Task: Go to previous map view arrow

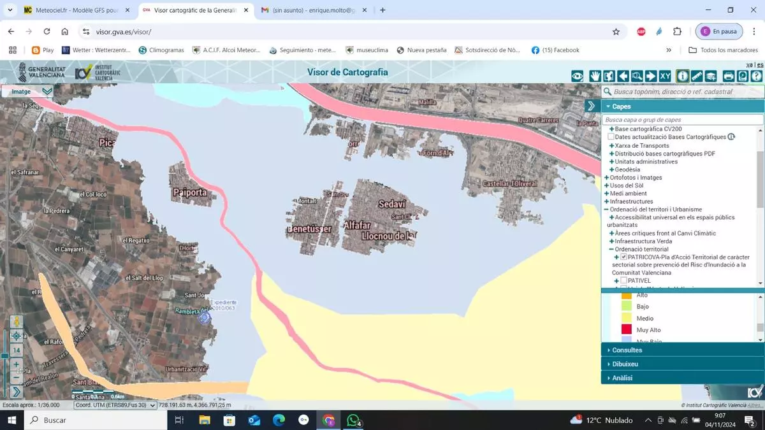Action: click(x=623, y=76)
